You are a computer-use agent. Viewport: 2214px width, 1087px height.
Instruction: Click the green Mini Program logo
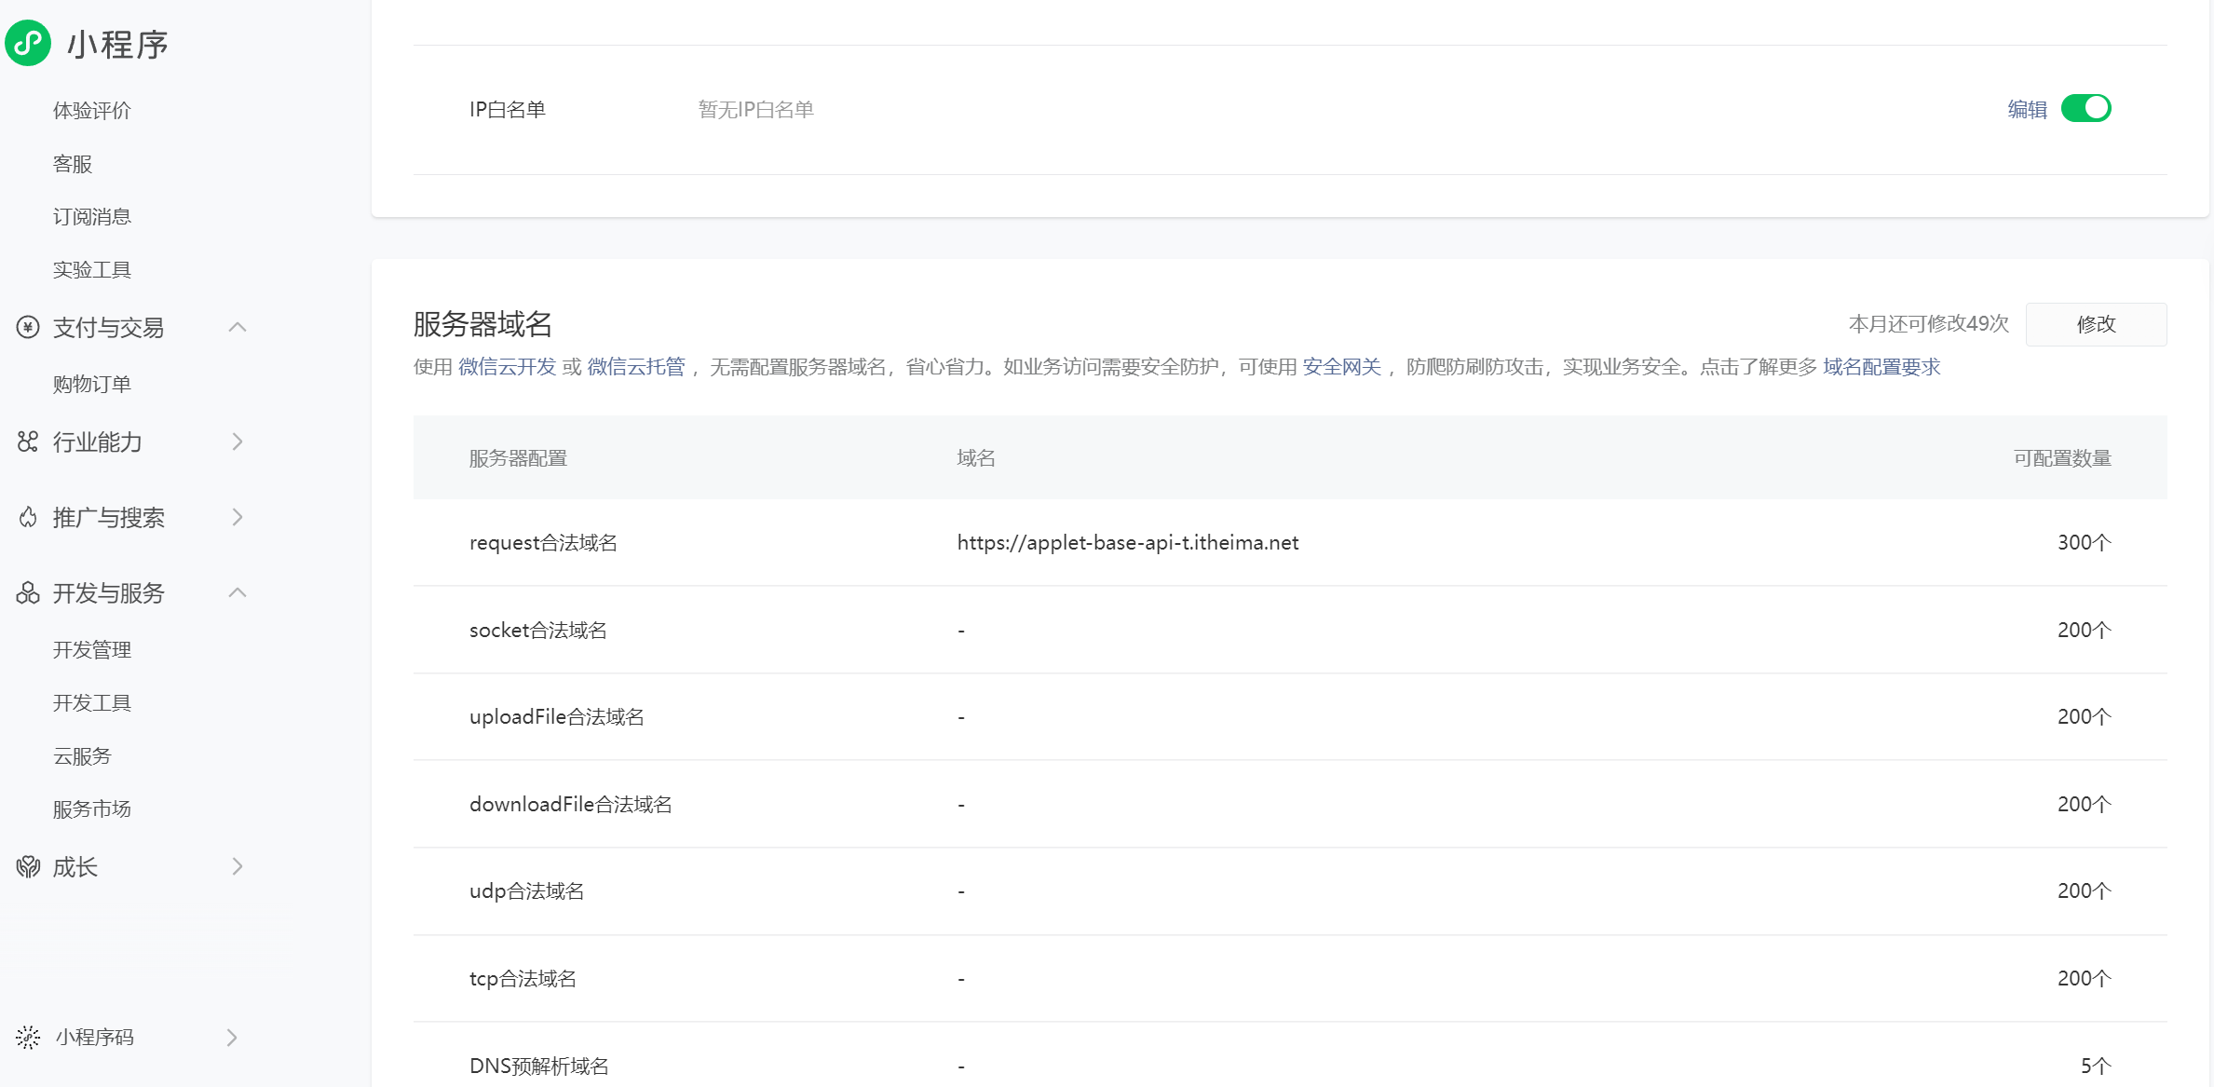click(28, 43)
